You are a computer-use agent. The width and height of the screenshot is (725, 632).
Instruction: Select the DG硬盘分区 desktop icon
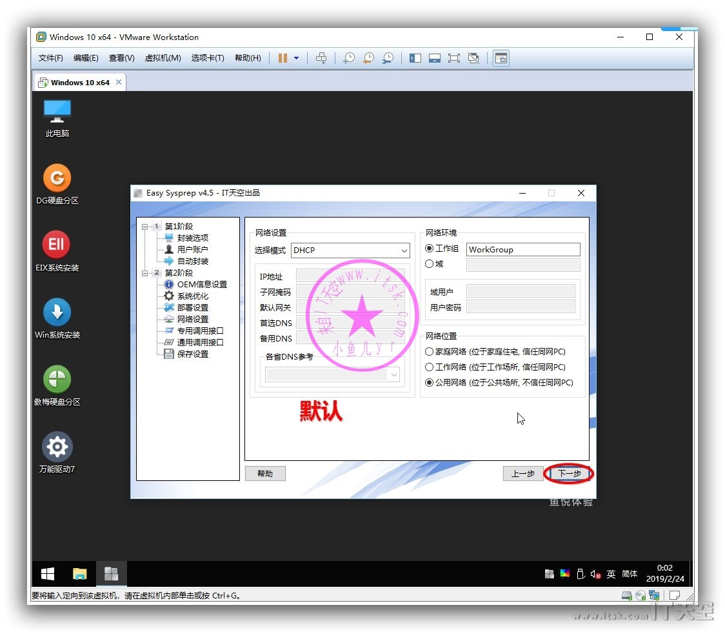tap(57, 184)
